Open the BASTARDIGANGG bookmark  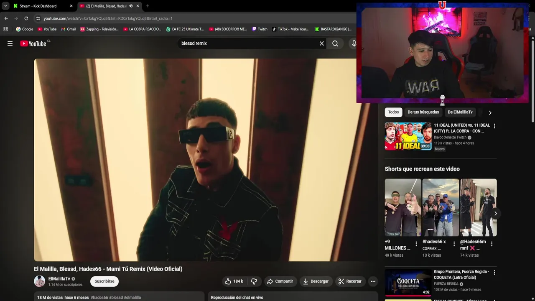click(334, 29)
